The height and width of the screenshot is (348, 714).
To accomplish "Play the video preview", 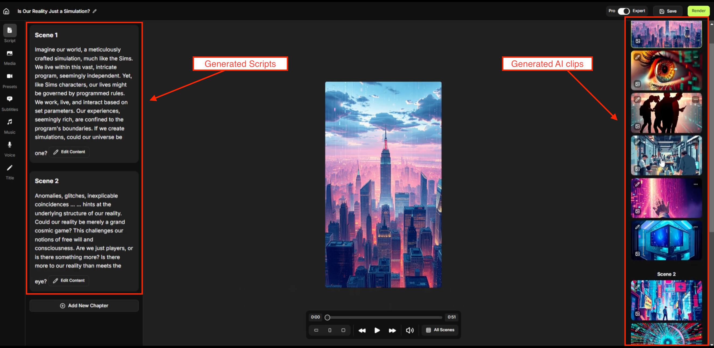I will point(377,330).
